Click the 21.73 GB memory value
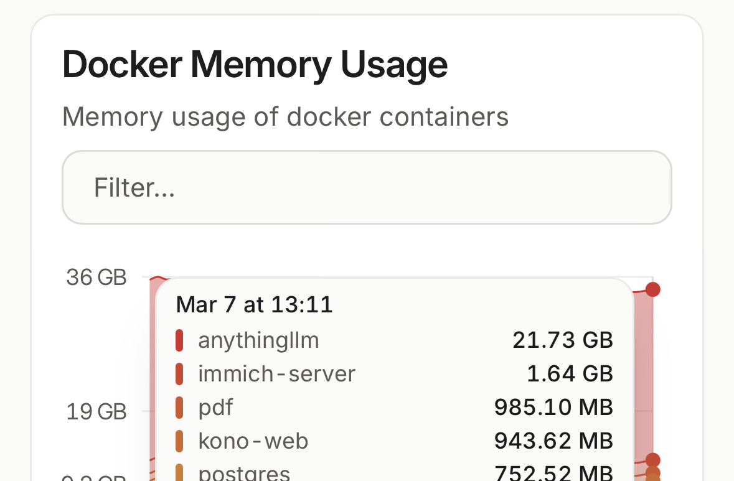Screen dimensions: 734x481 (563, 340)
